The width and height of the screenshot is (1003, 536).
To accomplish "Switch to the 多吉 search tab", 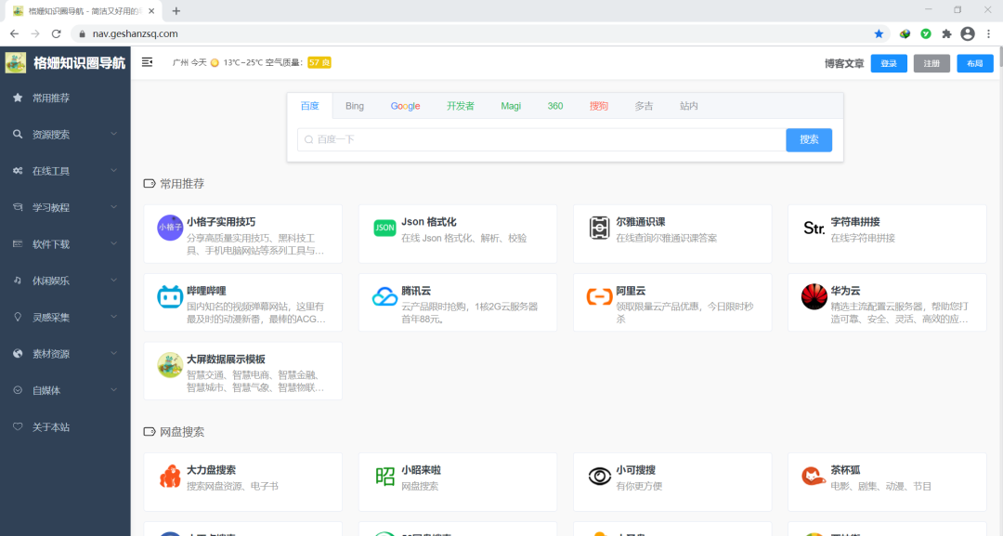I will coord(644,106).
